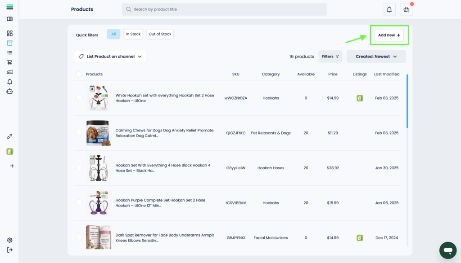Open the Hookah Purple Complete Set product title
The width and height of the screenshot is (461, 263).
coord(160,203)
